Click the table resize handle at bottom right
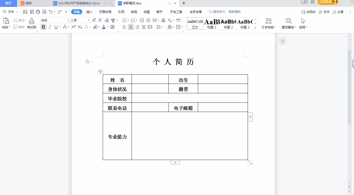 (250, 162)
